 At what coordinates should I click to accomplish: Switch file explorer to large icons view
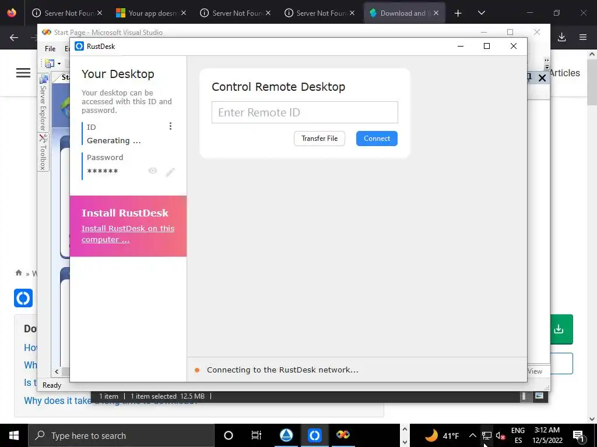point(539,396)
